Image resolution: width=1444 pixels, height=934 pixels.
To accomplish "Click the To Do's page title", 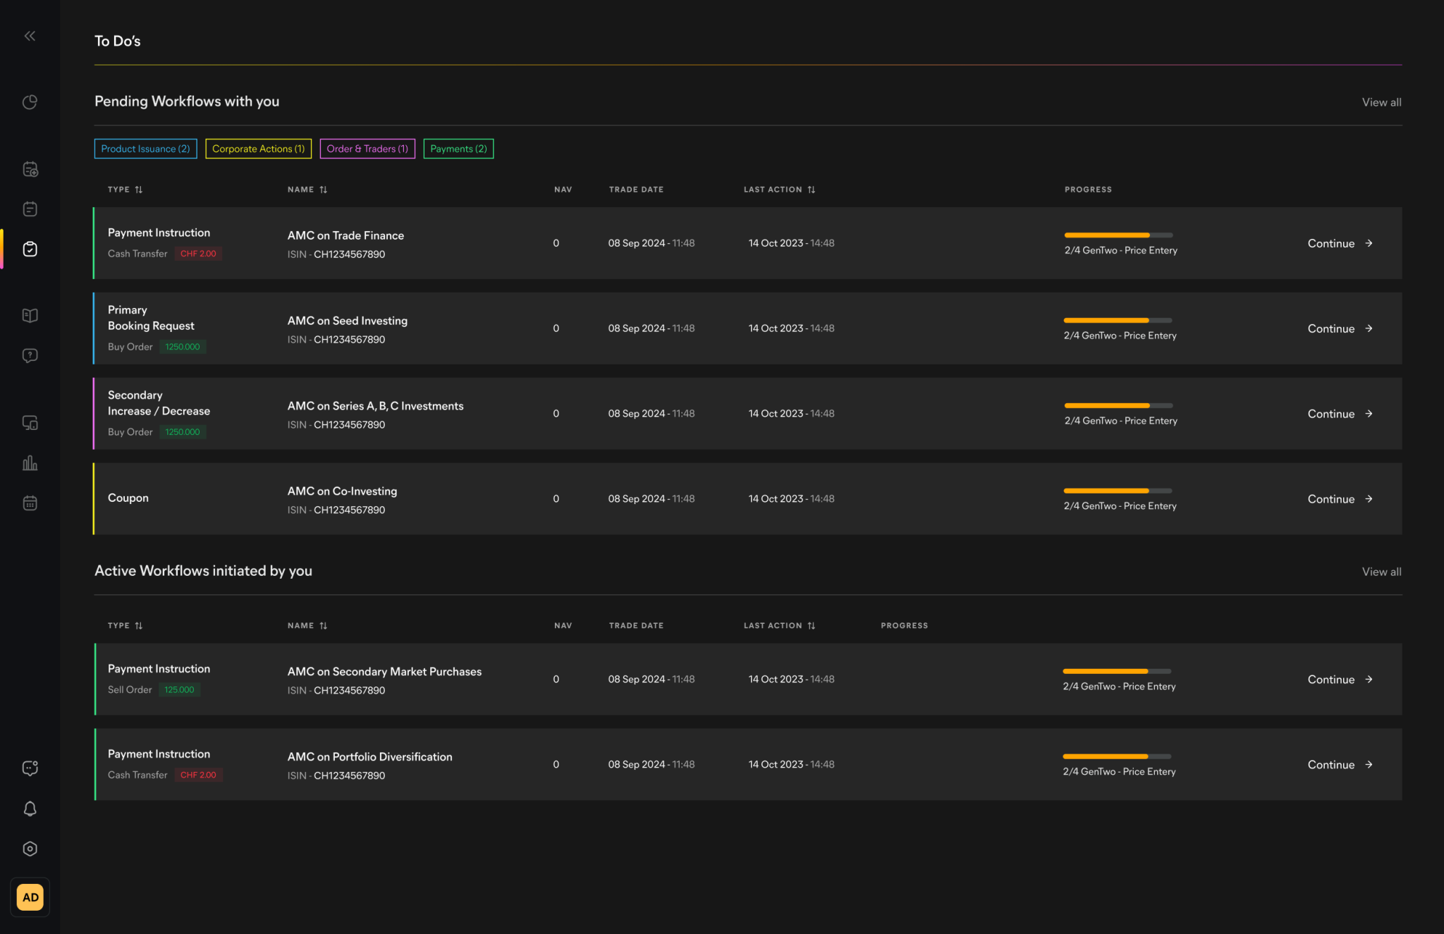I will coord(118,41).
